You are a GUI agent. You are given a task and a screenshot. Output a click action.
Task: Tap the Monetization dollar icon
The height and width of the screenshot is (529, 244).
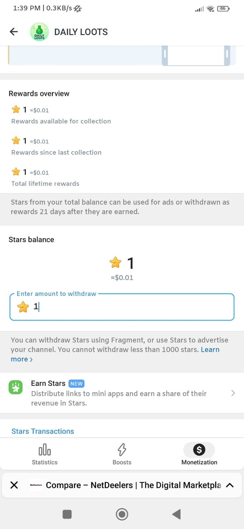pyautogui.click(x=199, y=450)
